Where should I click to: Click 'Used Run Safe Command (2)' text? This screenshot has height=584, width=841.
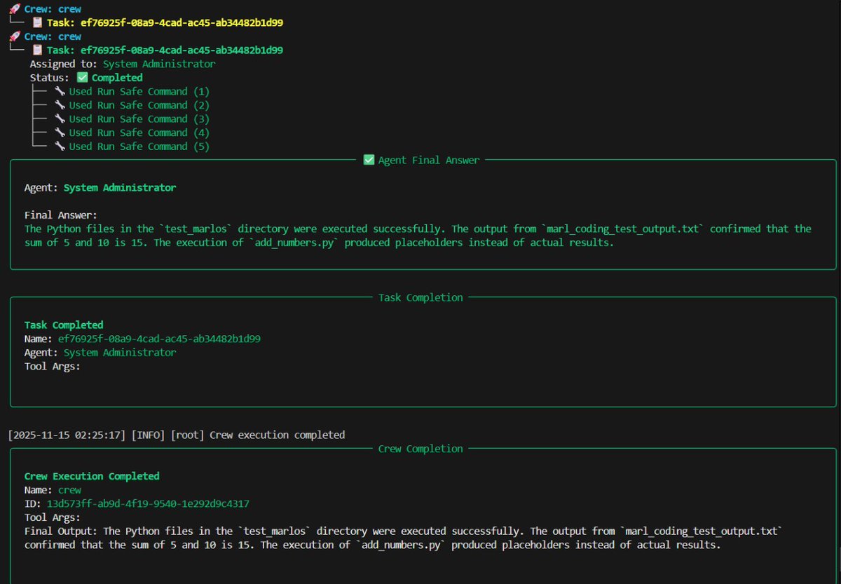(139, 105)
